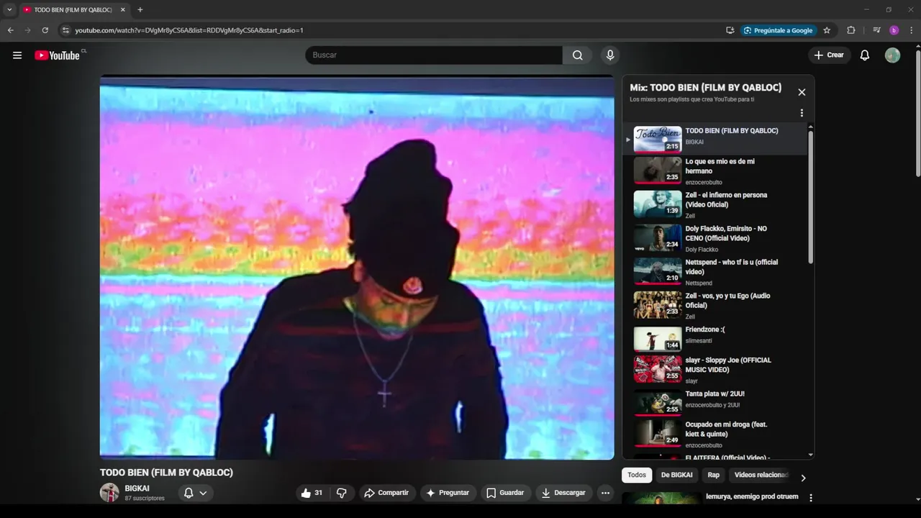Play Tanta plata w/ 2UU!
Screen dimensions: 921x518
(716, 403)
